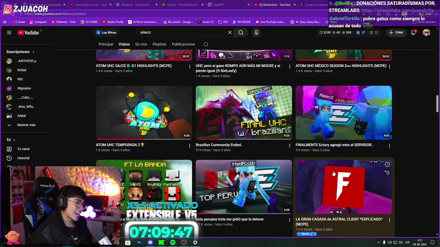440x247 pixels.
Task: Click the vidIQ extension icon in header
Action: (x=358, y=33)
